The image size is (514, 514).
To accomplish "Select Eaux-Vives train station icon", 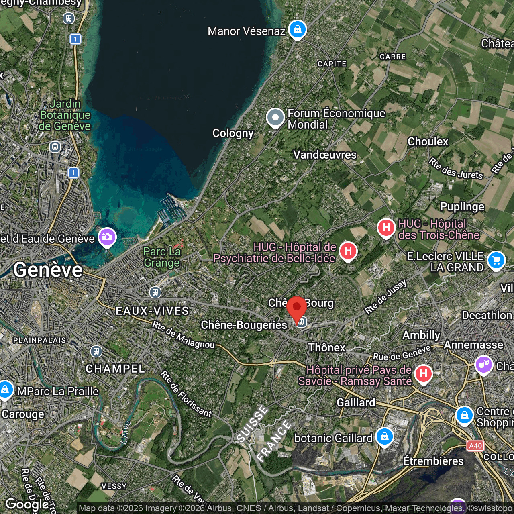I will click(155, 292).
